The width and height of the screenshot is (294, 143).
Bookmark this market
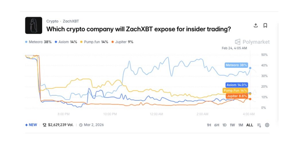[265, 26]
